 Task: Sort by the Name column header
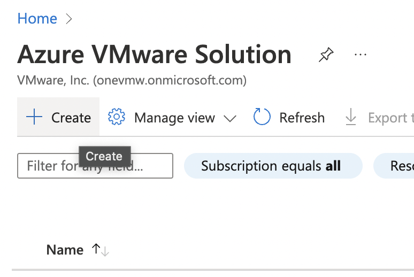click(65, 250)
